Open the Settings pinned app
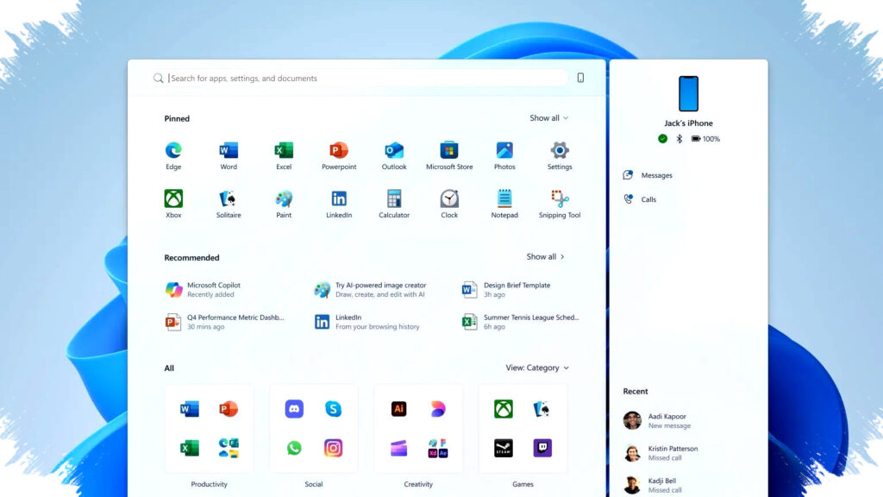Image resolution: width=883 pixels, height=497 pixels. [560, 155]
